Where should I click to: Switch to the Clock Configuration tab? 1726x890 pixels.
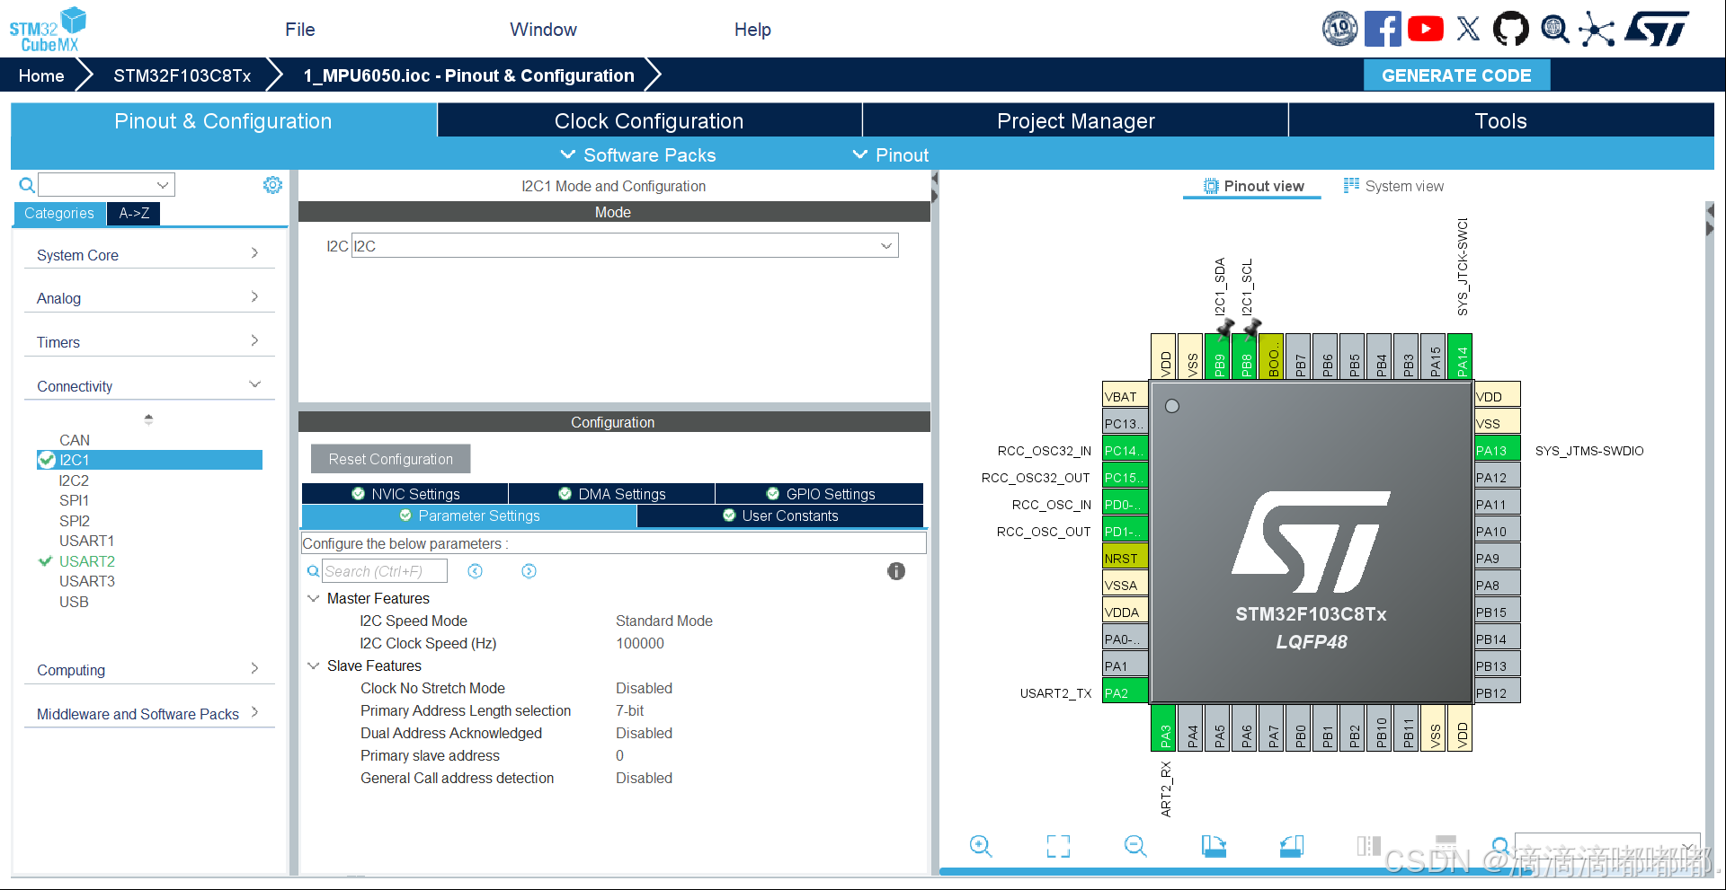coord(649,121)
